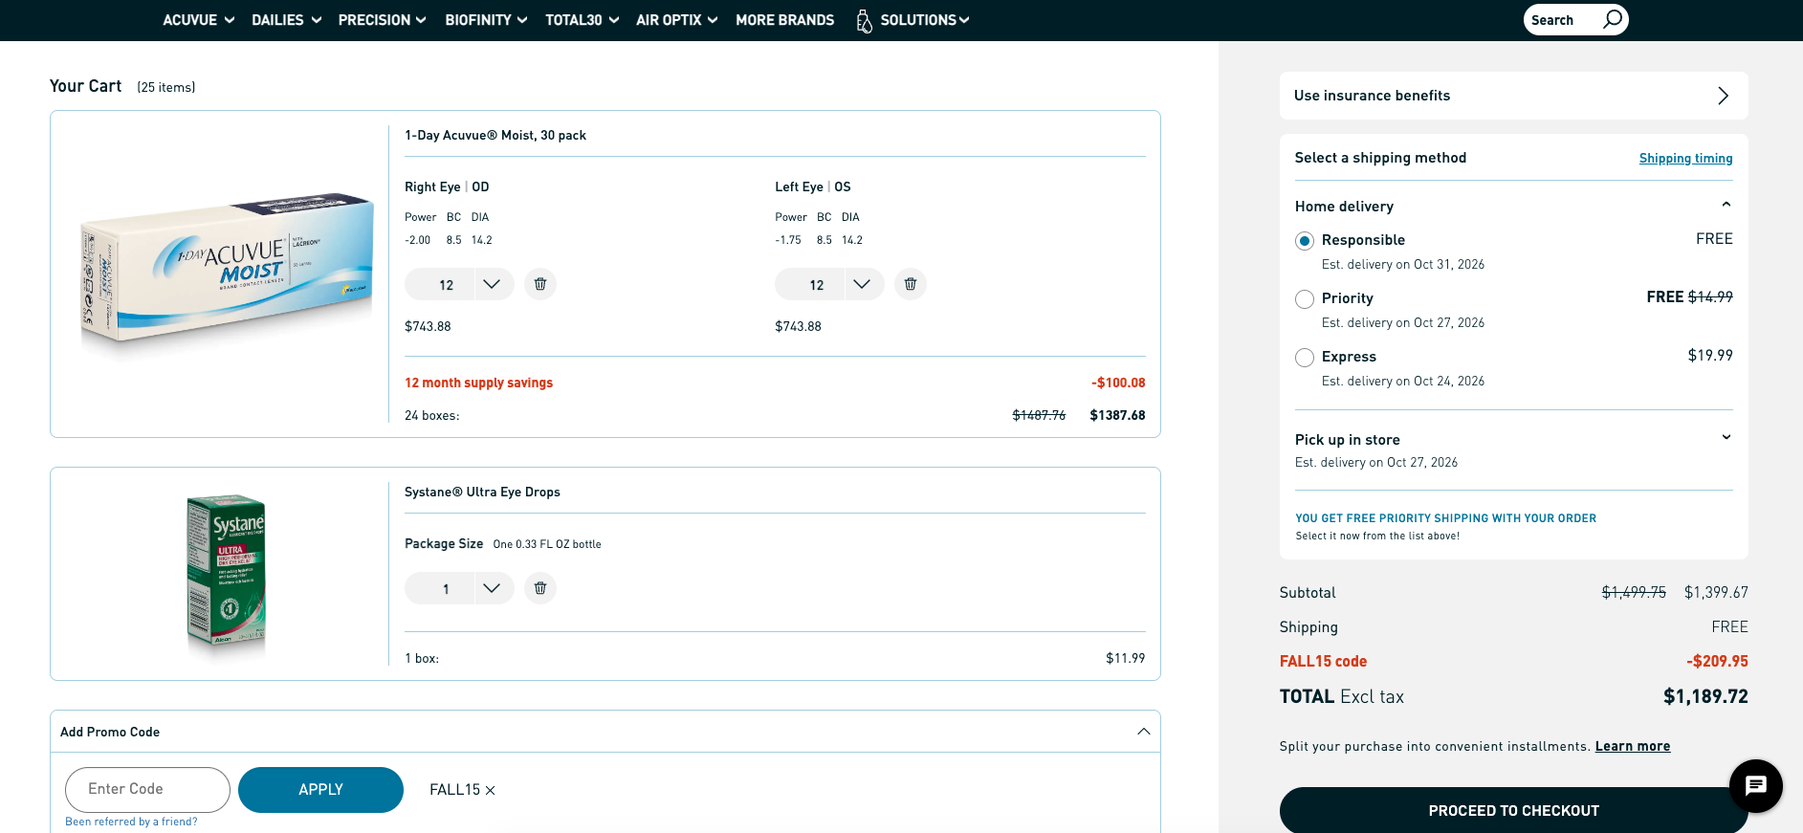Select Responsible shipping option
The height and width of the screenshot is (833, 1803).
pos(1305,241)
